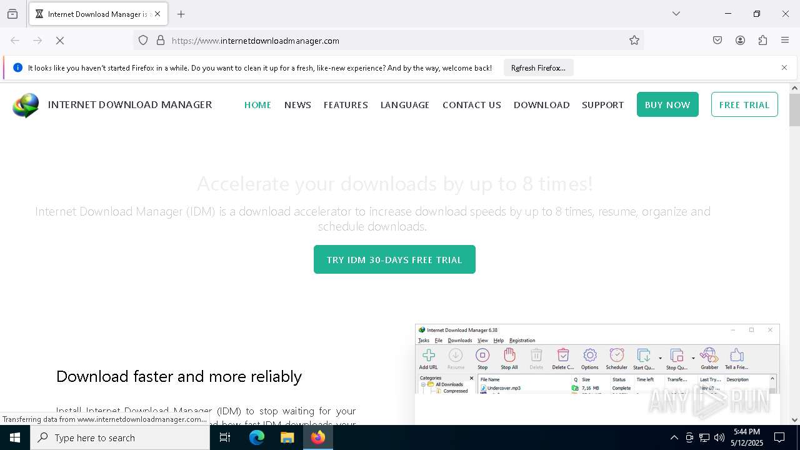Viewport: 800px width, 450px height.
Task: Open a new tab with plus button
Action: pos(181,14)
